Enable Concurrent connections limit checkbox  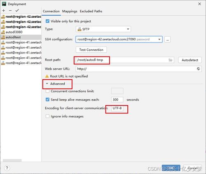coord(47,91)
